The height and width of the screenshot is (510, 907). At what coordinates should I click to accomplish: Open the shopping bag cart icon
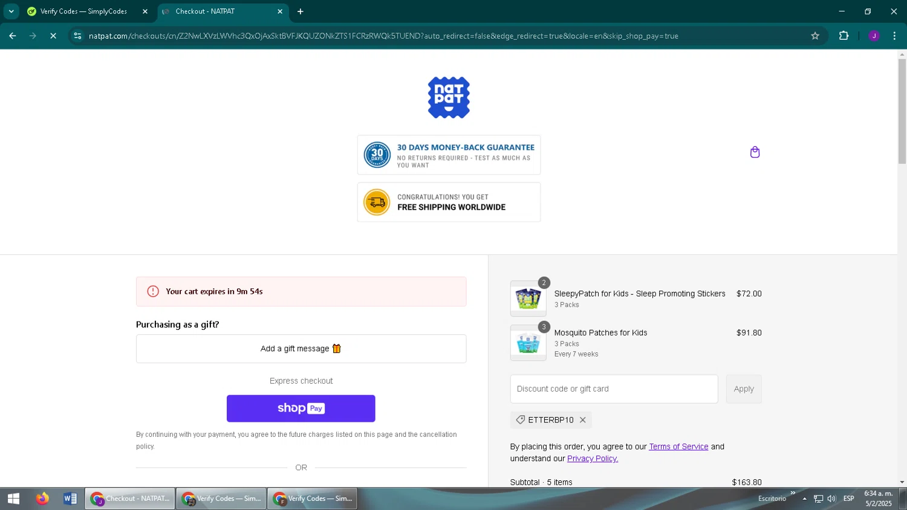pos(755,152)
